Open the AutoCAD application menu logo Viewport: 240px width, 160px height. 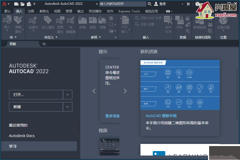tap(4, 4)
